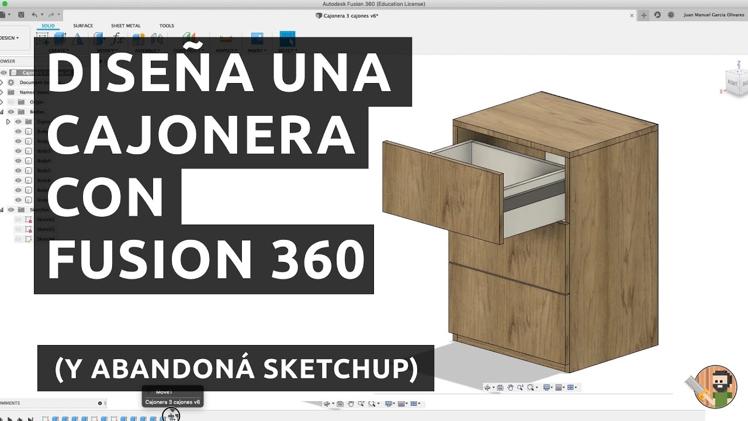The height and width of the screenshot is (421, 748).
Task: Click the Undo arrow
Action: 34,15
